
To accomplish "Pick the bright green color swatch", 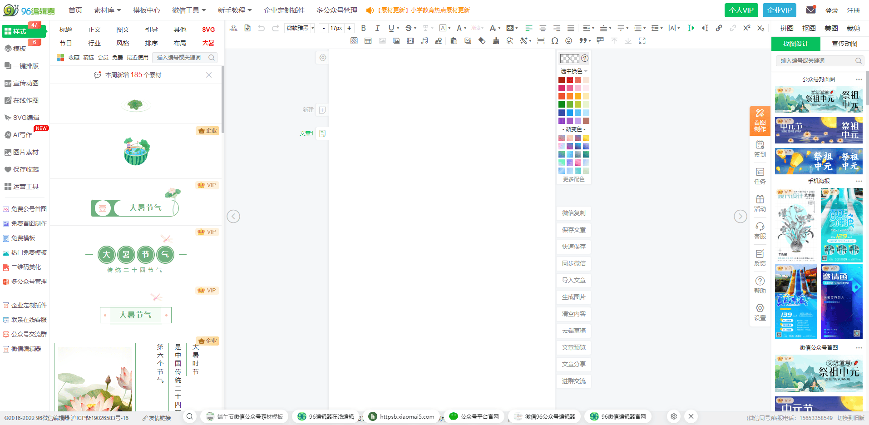I will pos(570,104).
